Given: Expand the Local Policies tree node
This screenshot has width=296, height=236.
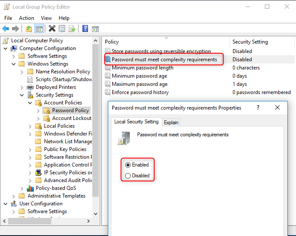Looking at the screenshot, I should pos(30,126).
